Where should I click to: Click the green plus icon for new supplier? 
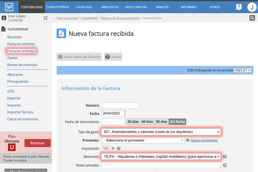[188, 140]
